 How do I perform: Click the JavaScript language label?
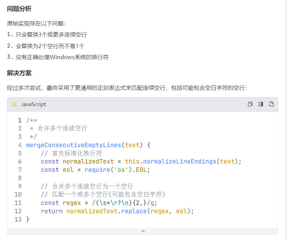33,104
